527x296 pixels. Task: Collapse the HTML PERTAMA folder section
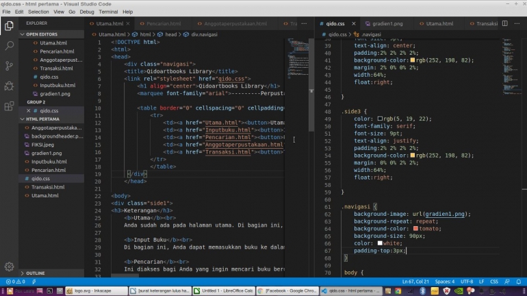51,119
